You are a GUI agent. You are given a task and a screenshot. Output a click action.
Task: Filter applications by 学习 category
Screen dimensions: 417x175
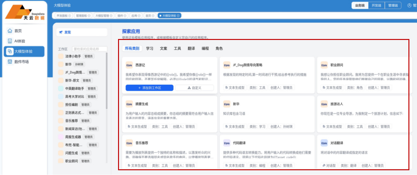pyautogui.click(x=150, y=49)
